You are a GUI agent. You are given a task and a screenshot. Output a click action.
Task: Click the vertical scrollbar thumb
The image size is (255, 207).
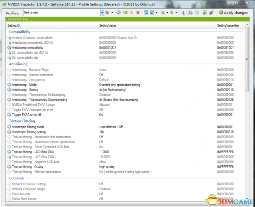click(247, 59)
